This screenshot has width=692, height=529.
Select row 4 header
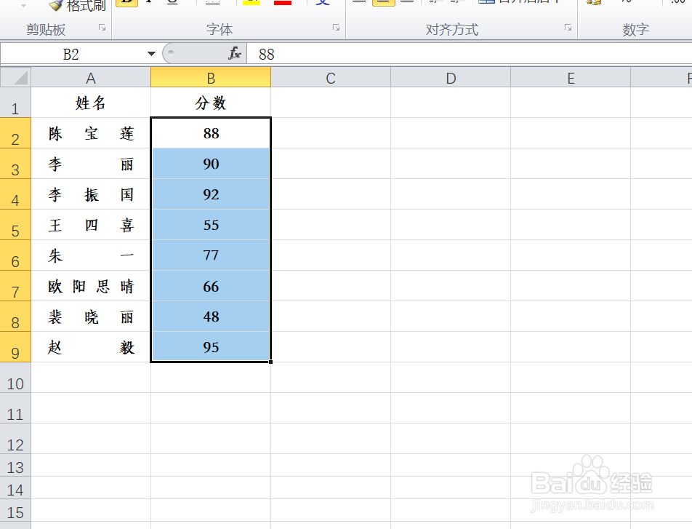[15, 194]
